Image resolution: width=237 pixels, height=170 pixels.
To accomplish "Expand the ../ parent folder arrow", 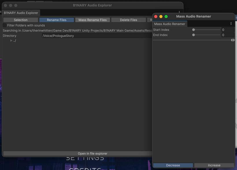I will click(x=11, y=41).
